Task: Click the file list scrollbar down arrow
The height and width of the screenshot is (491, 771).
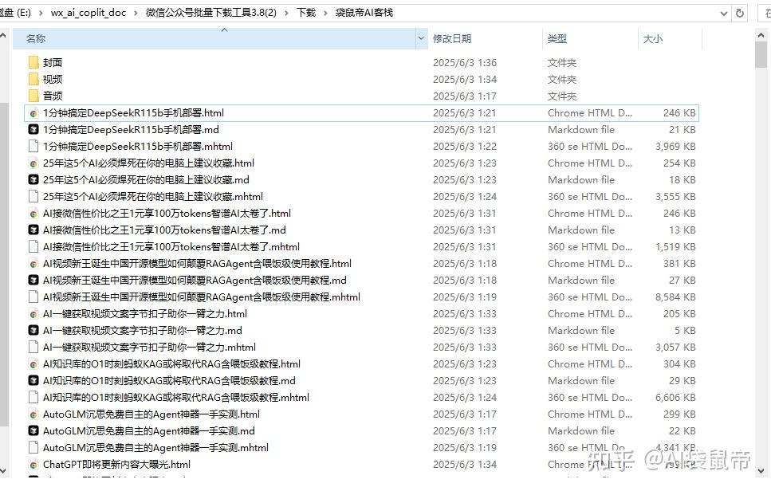Action: (761, 470)
